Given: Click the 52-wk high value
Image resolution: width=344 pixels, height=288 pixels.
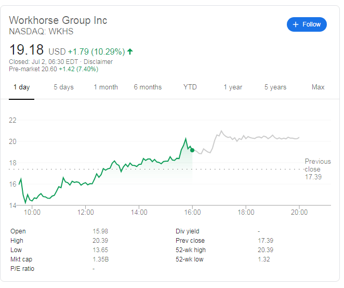Looking at the screenshot, I should pos(266,250).
